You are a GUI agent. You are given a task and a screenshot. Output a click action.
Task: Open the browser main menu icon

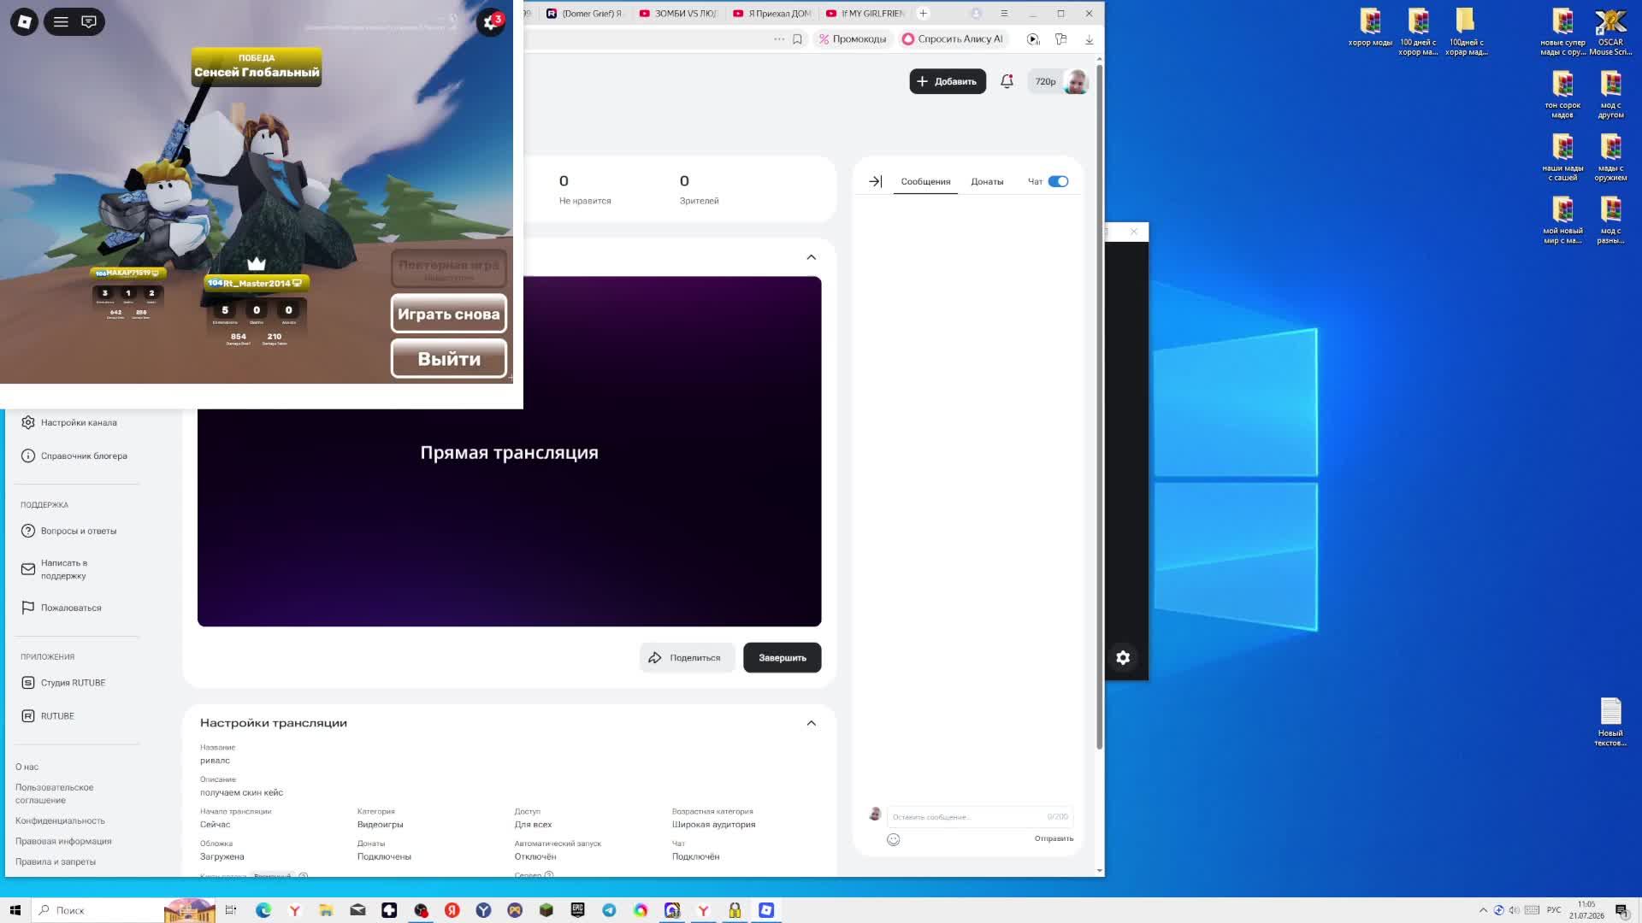pyautogui.click(x=1004, y=14)
